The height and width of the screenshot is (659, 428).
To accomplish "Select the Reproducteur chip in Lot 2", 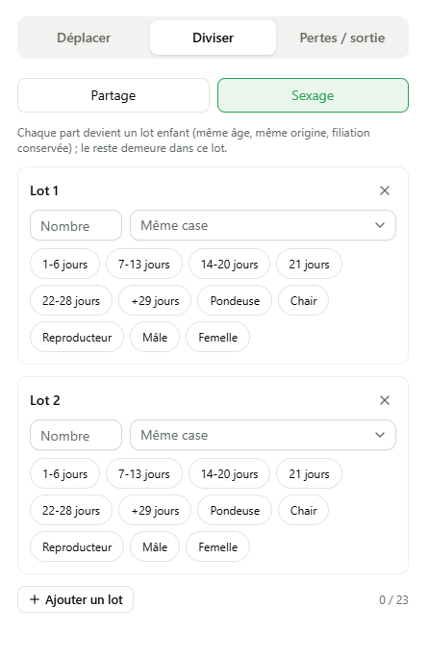I will click(x=77, y=546).
